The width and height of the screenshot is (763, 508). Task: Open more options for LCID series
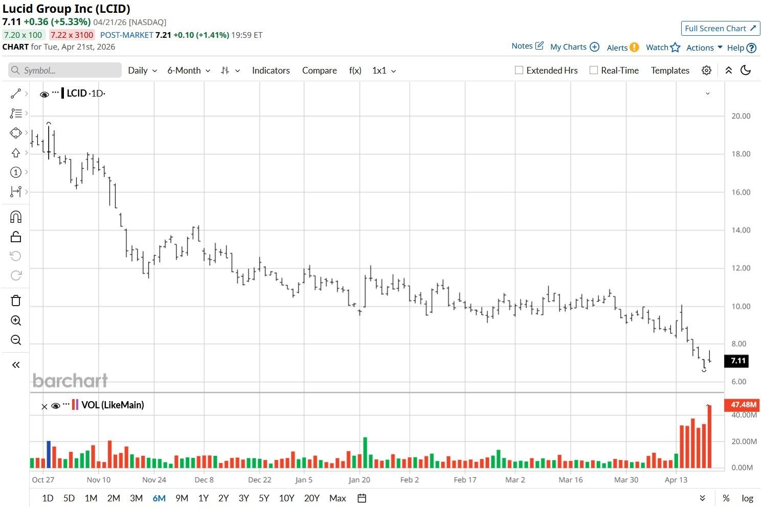point(55,93)
